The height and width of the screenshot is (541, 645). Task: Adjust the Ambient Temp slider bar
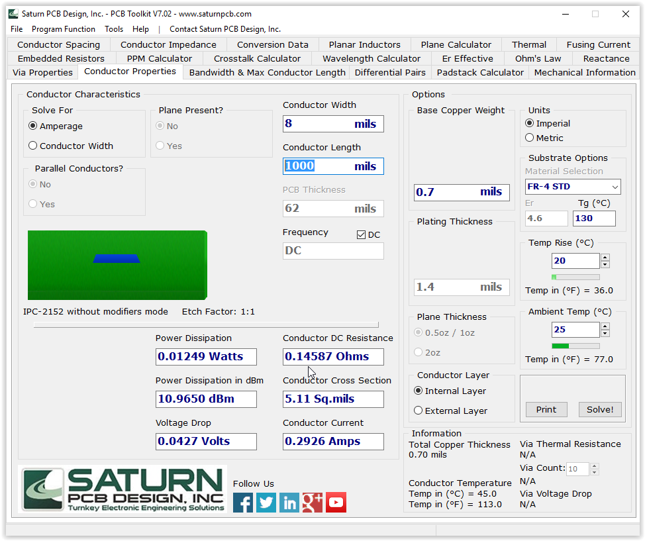click(x=575, y=346)
